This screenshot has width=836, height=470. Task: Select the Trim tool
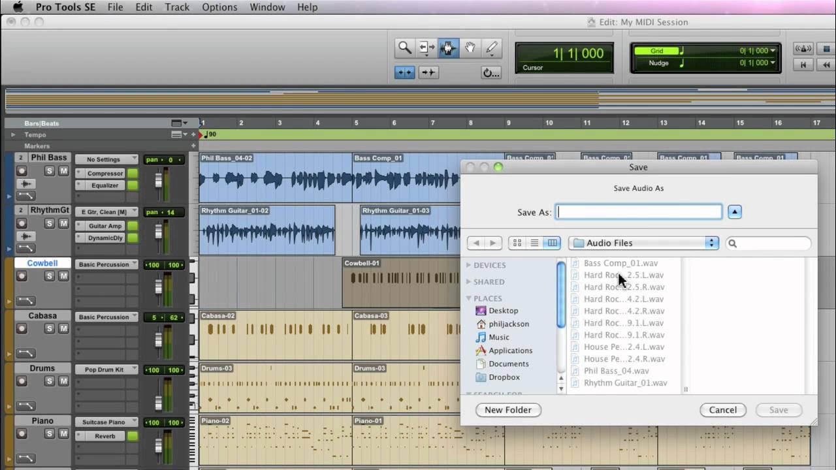point(426,48)
